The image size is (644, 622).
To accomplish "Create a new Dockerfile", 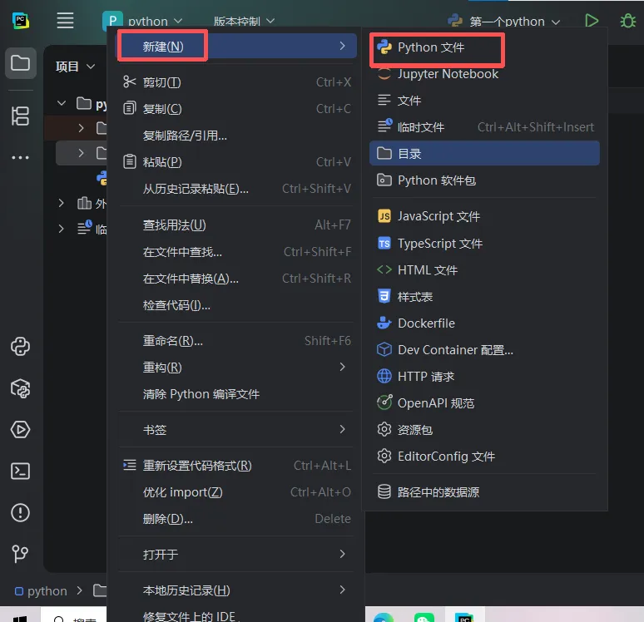I will coord(484,323).
